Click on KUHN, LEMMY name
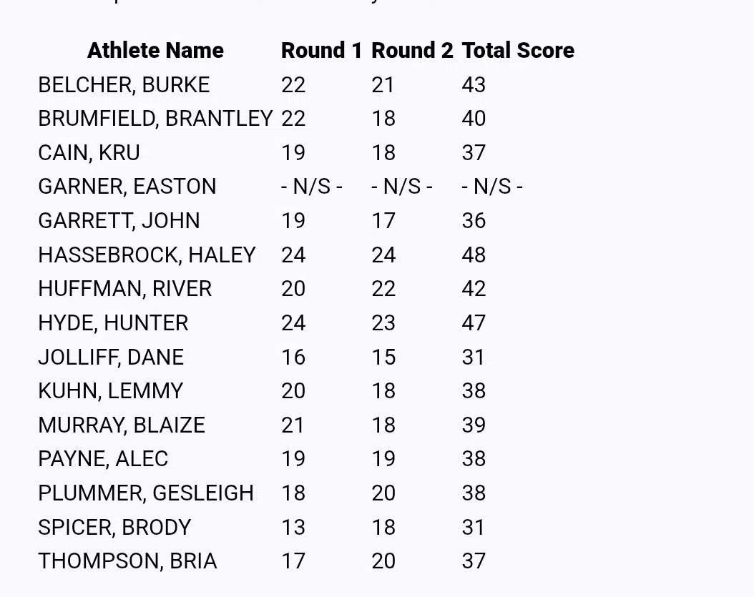The width and height of the screenshot is (754, 597). coord(110,391)
